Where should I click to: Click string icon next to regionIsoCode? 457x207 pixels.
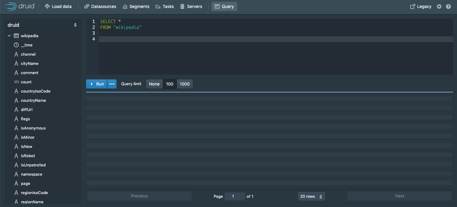tap(16, 193)
